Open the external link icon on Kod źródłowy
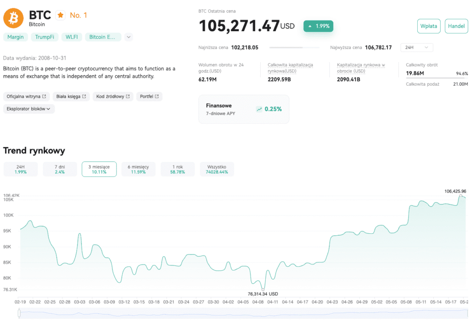Viewport: 470px width, 326px height. coord(128,96)
